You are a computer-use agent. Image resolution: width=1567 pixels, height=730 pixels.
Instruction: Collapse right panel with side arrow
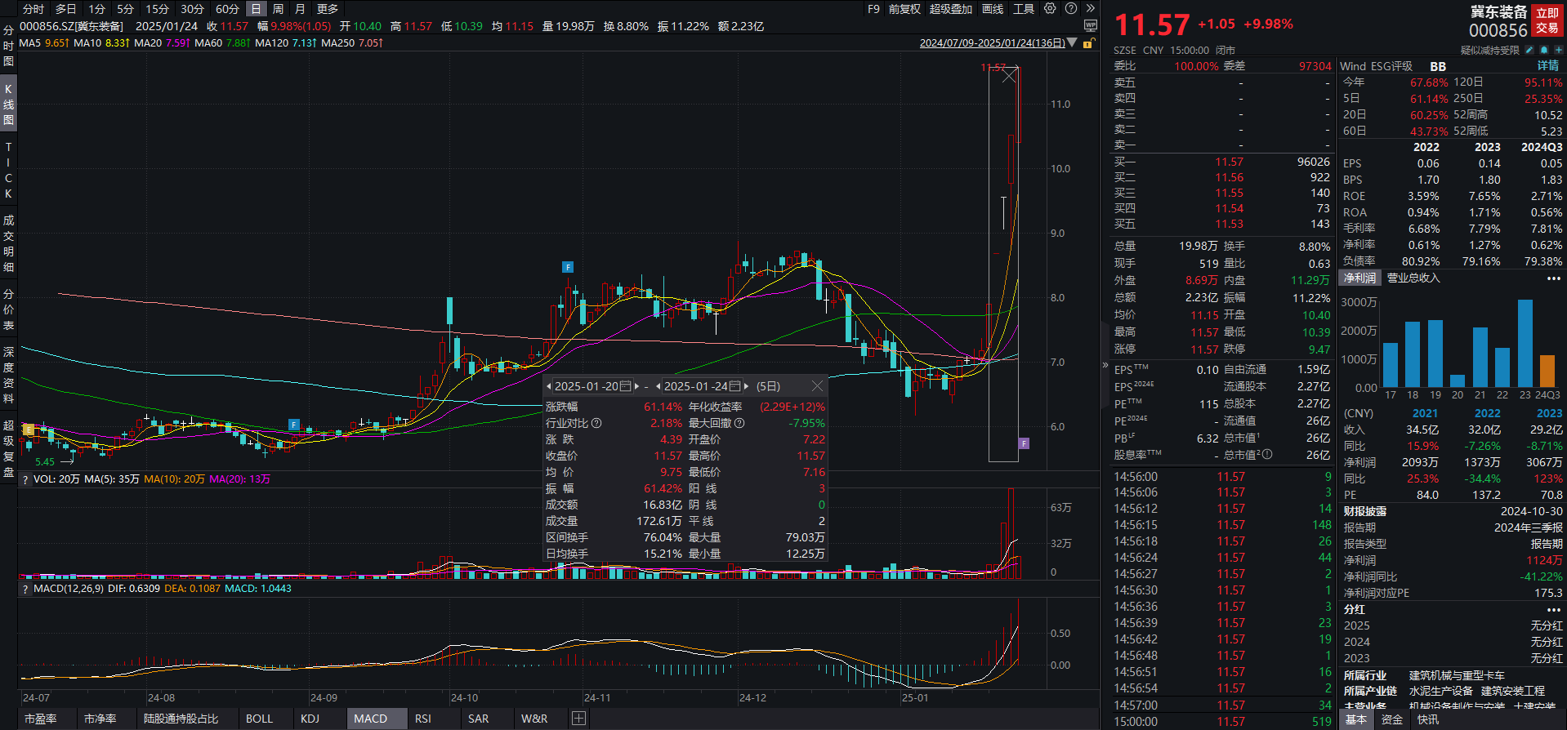click(x=1105, y=365)
